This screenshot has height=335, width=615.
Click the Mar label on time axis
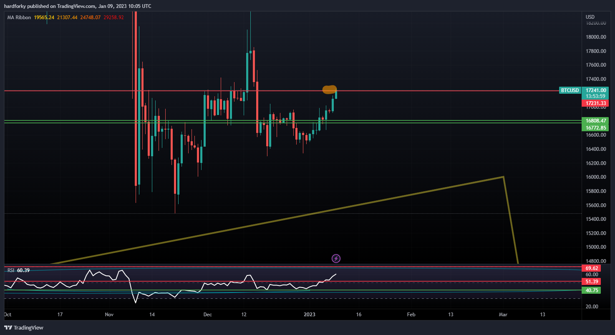click(x=503, y=314)
